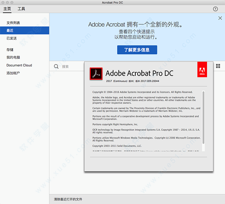Click the 了解更多信息 button
This screenshot has width=225, height=204.
(137, 50)
